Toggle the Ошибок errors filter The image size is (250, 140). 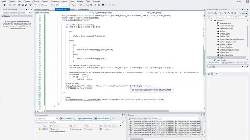[x=65, y=119]
